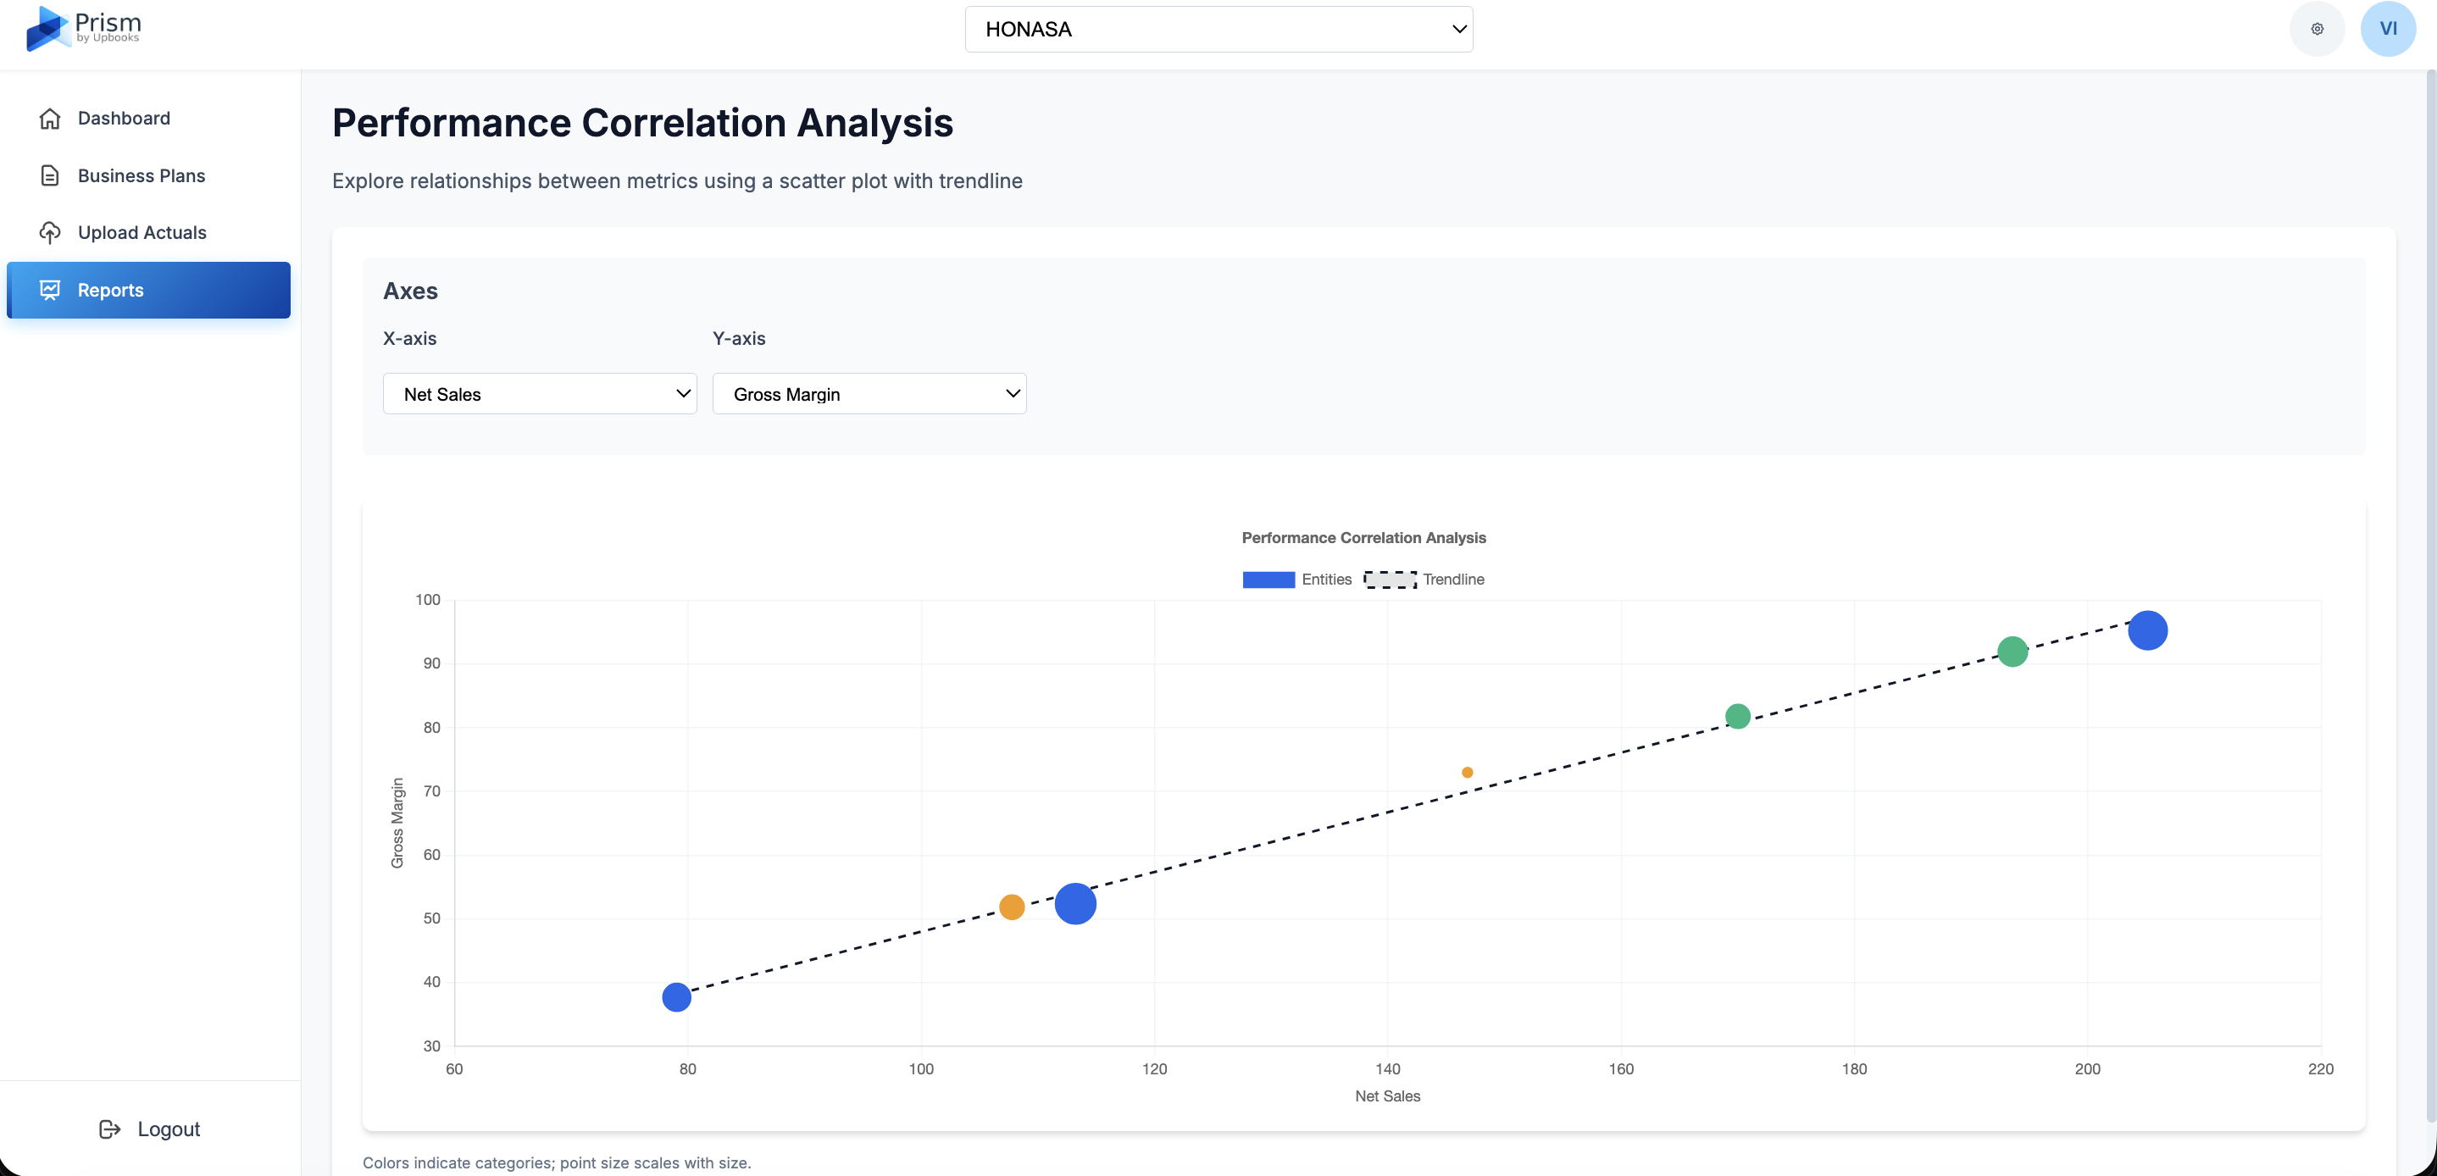Open the Dashboard from the sidebar icon
Image resolution: width=2437 pixels, height=1176 pixels.
(51, 117)
